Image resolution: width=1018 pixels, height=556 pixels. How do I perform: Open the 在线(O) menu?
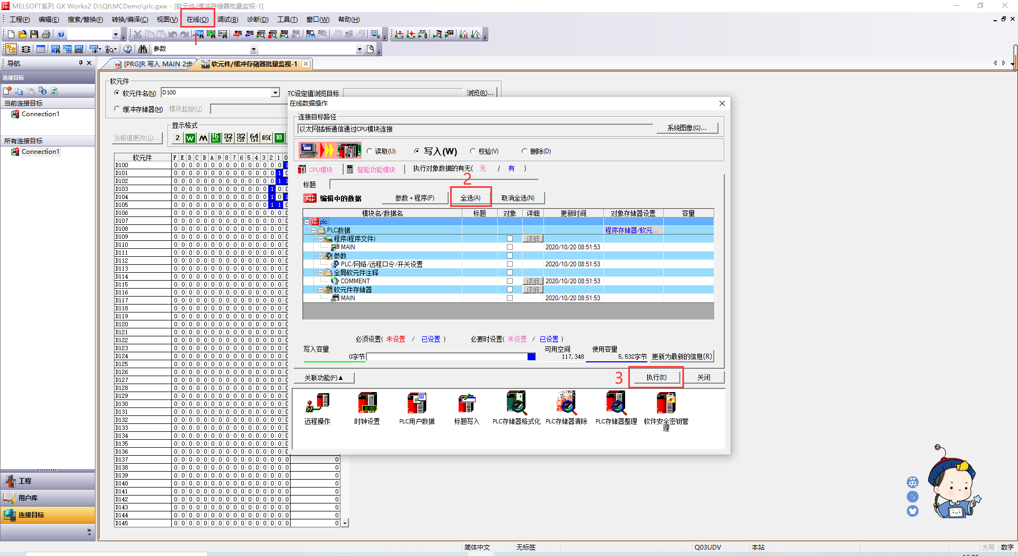[x=197, y=19]
